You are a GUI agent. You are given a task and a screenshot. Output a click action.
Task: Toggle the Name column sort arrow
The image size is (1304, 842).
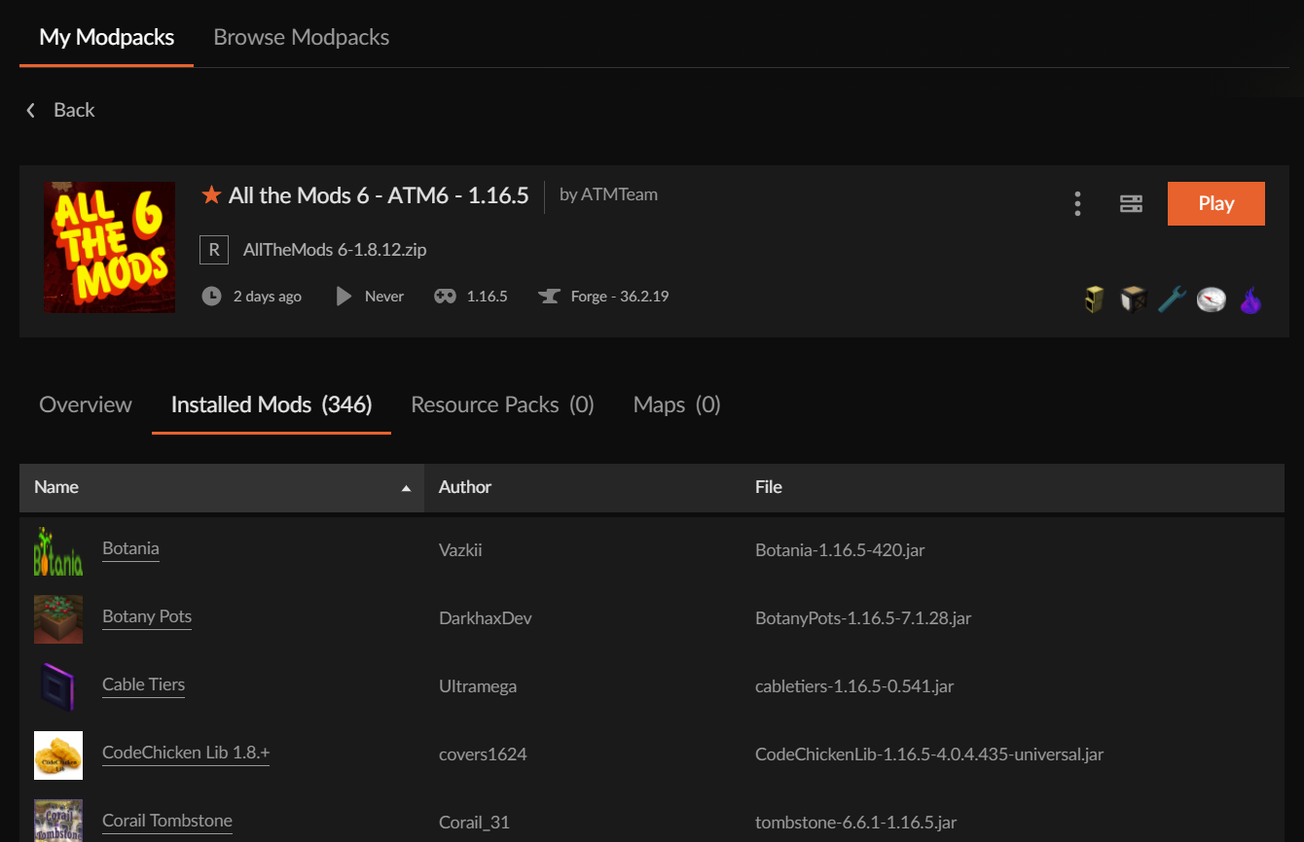tap(406, 488)
